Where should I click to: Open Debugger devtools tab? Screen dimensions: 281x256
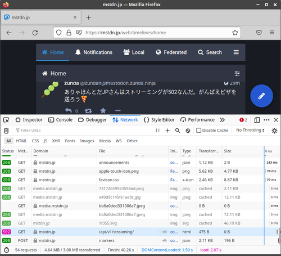pyautogui.click(x=92, y=120)
